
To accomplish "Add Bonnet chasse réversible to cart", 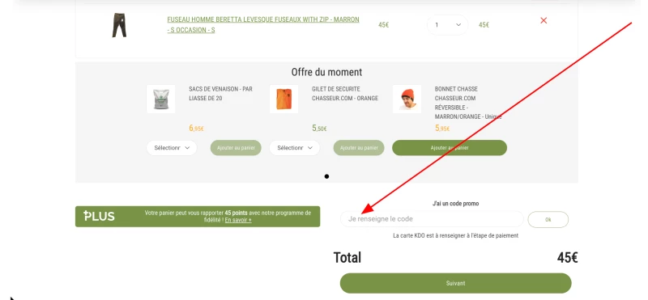I will (450, 148).
